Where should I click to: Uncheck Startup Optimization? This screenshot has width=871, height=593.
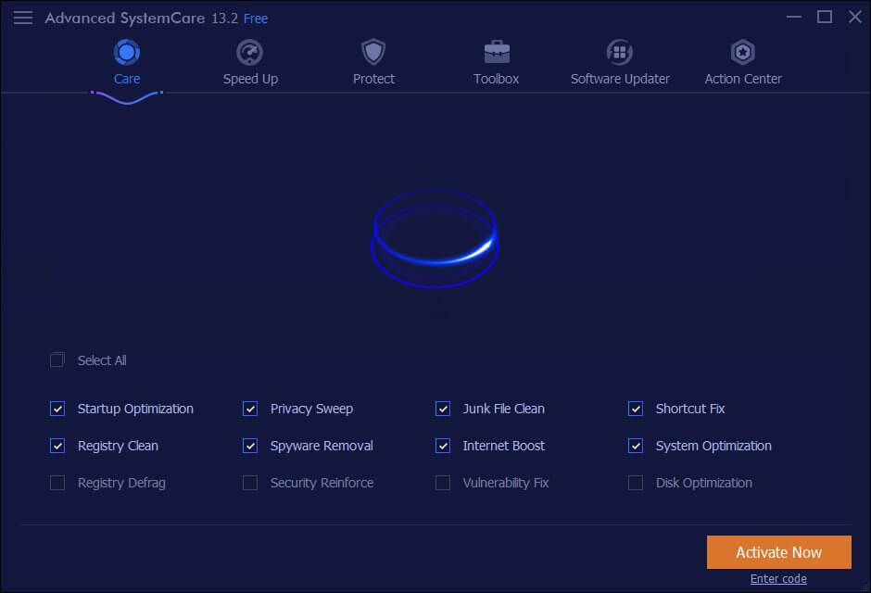57,409
